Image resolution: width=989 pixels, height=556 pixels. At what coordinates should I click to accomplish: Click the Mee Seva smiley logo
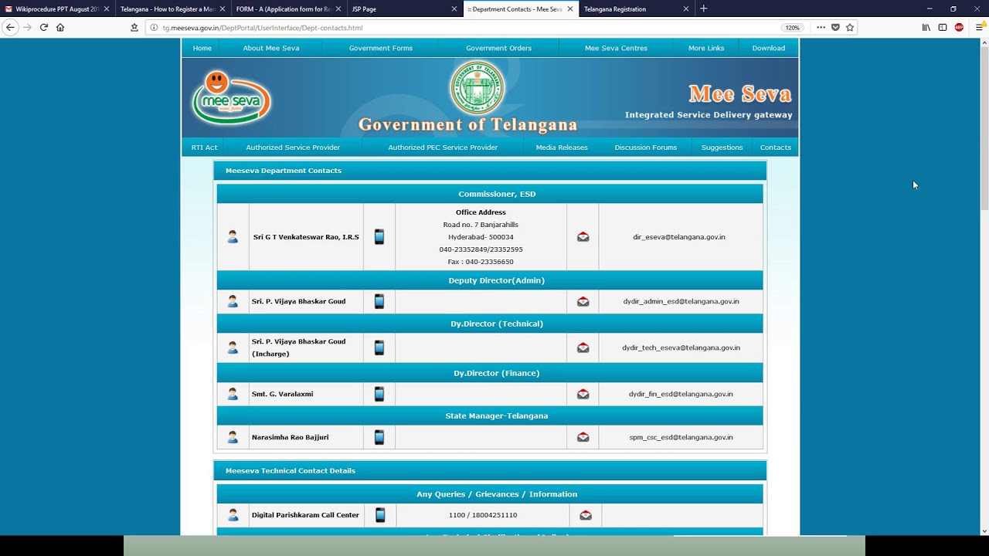[x=231, y=97]
